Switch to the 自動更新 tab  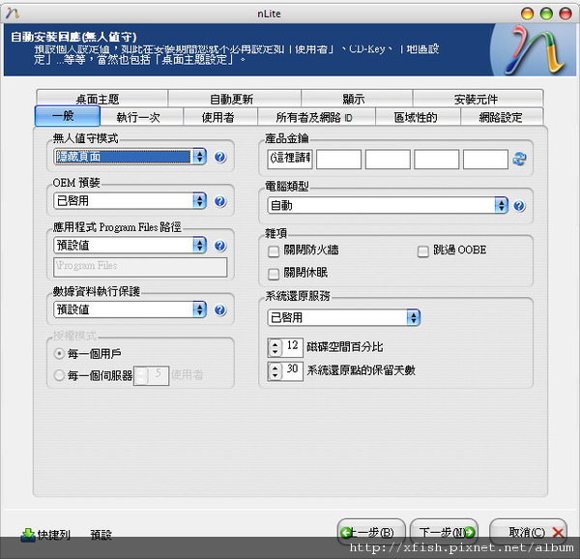click(x=235, y=99)
